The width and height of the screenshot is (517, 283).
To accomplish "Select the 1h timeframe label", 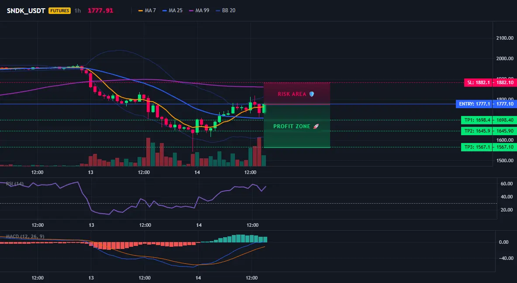I will click(x=77, y=10).
